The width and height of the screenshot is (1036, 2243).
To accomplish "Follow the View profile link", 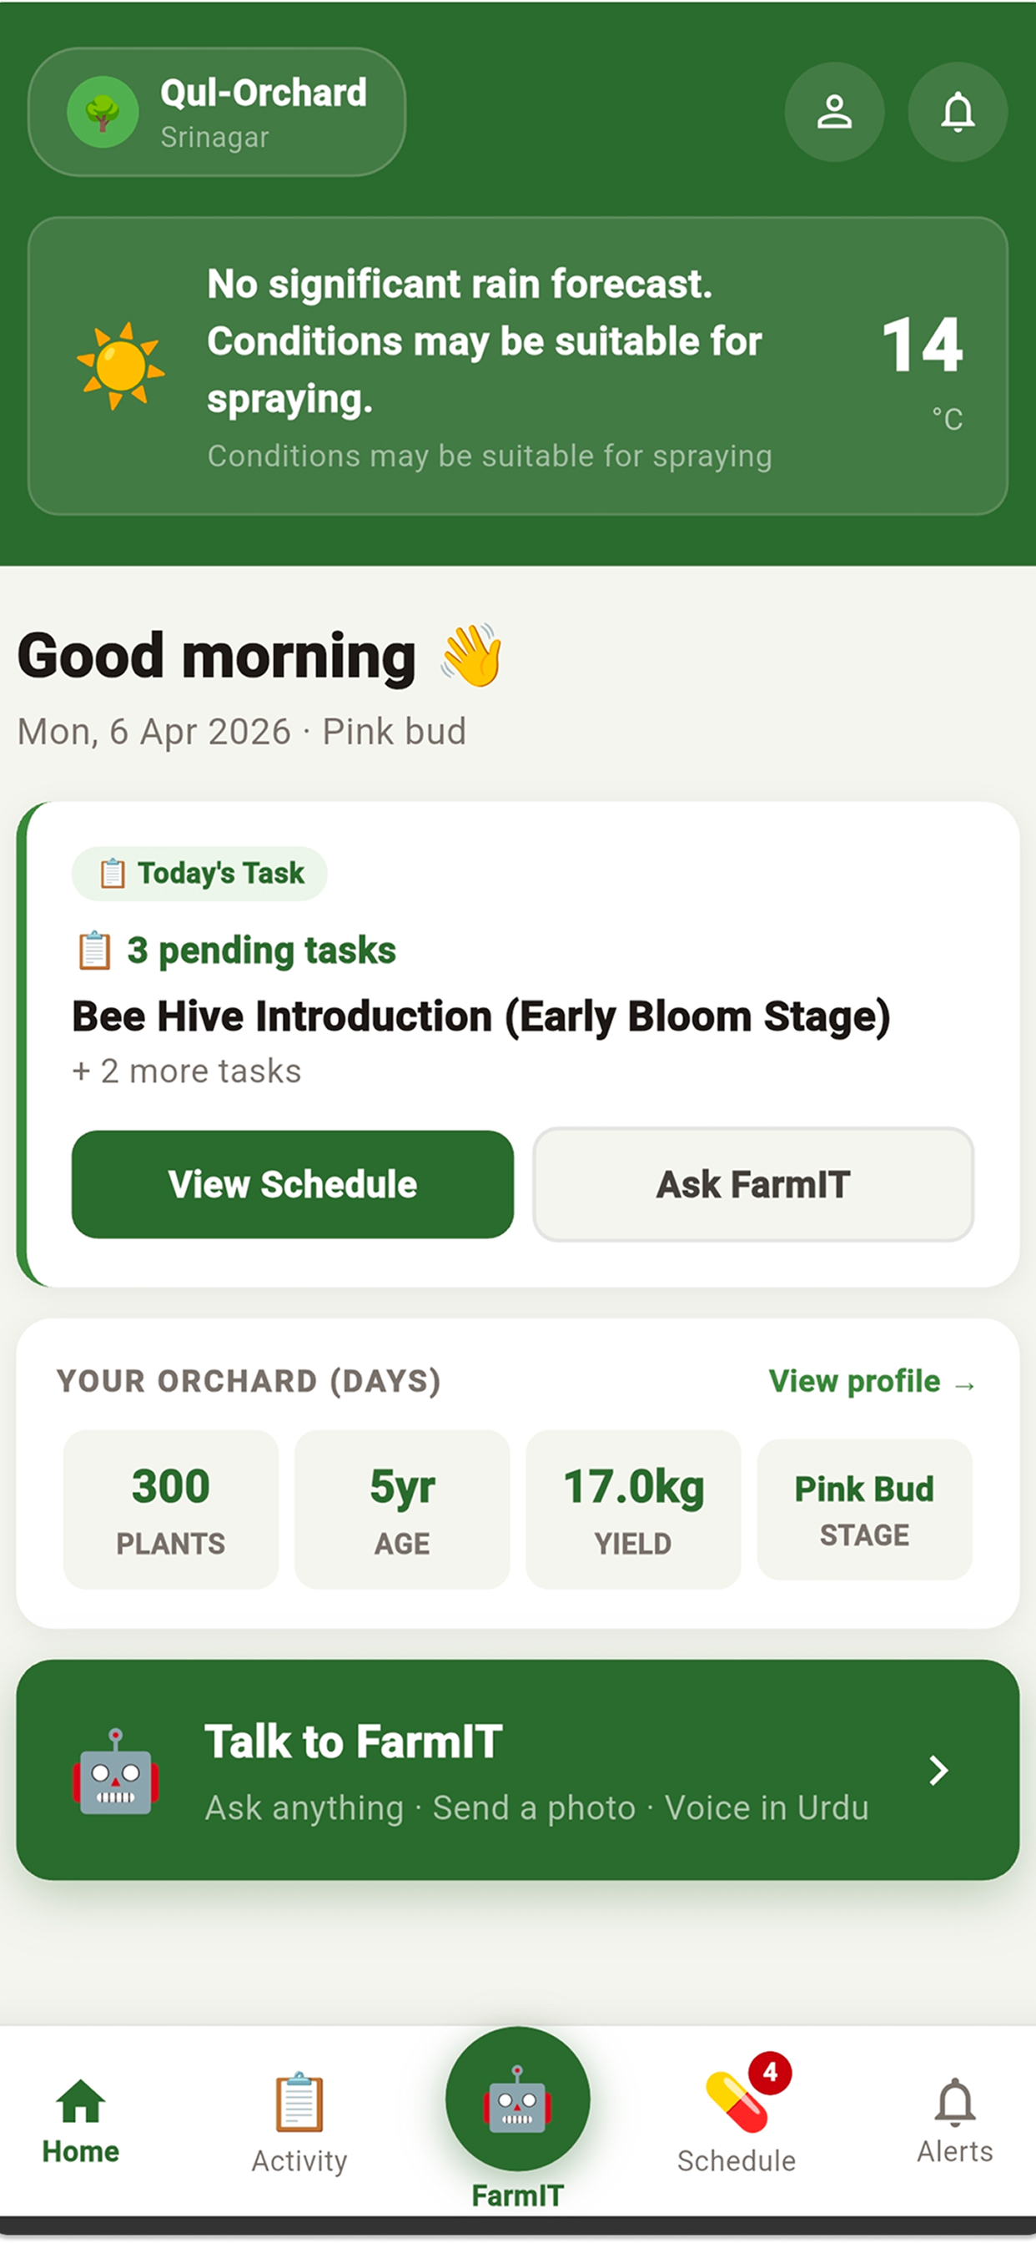I will [x=873, y=1381].
